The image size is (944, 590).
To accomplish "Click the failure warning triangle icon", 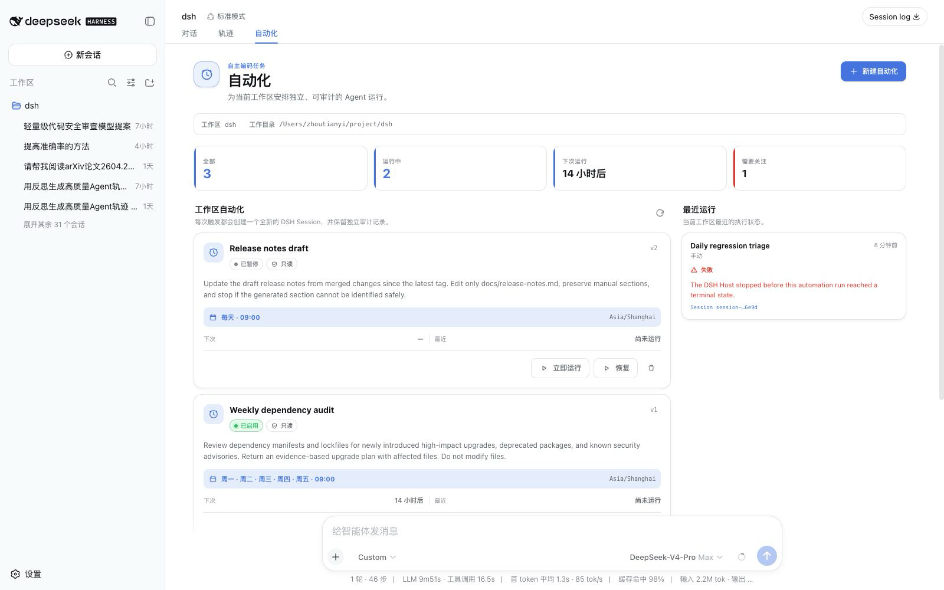I will [x=694, y=270].
